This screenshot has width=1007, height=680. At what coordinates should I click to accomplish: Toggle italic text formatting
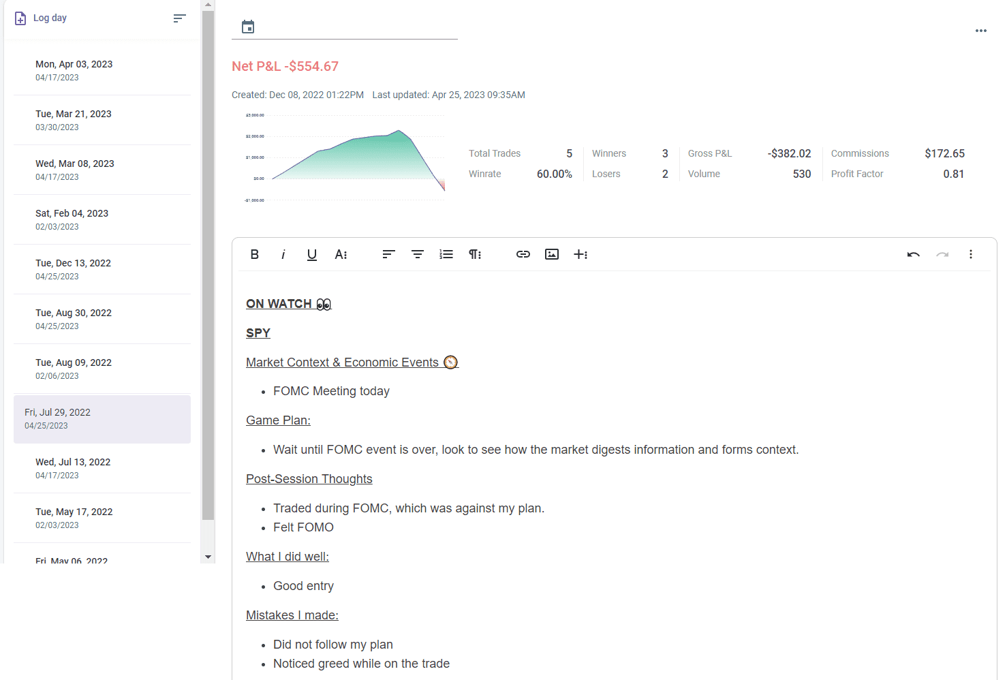283,254
